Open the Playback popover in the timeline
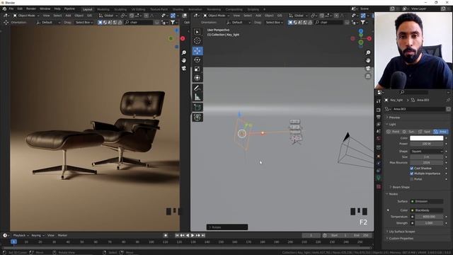 [x=21, y=235]
